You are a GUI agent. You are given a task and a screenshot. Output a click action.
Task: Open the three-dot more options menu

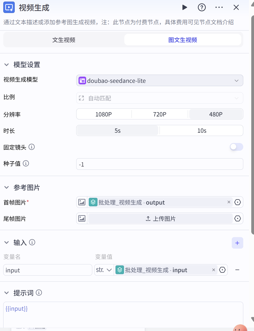click(x=219, y=8)
